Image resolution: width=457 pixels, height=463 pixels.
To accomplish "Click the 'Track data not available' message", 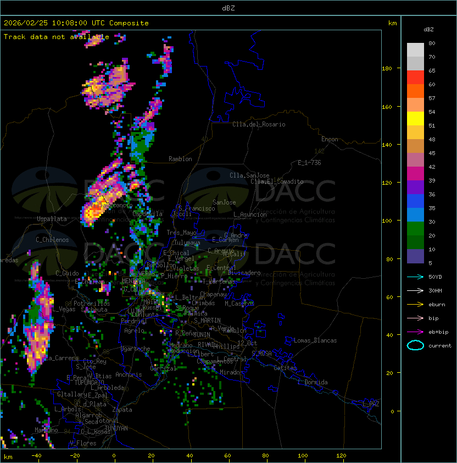I will pos(57,37).
